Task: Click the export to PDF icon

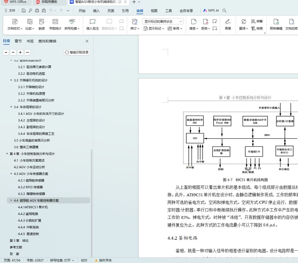Action: (30, 11)
